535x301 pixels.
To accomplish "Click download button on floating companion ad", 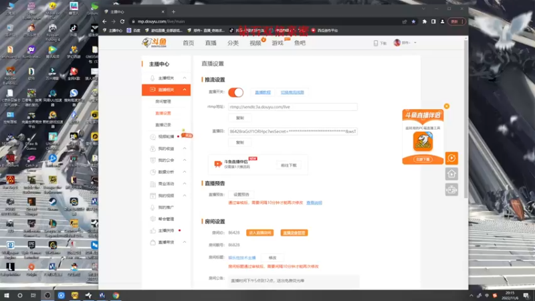I will coord(423,159).
